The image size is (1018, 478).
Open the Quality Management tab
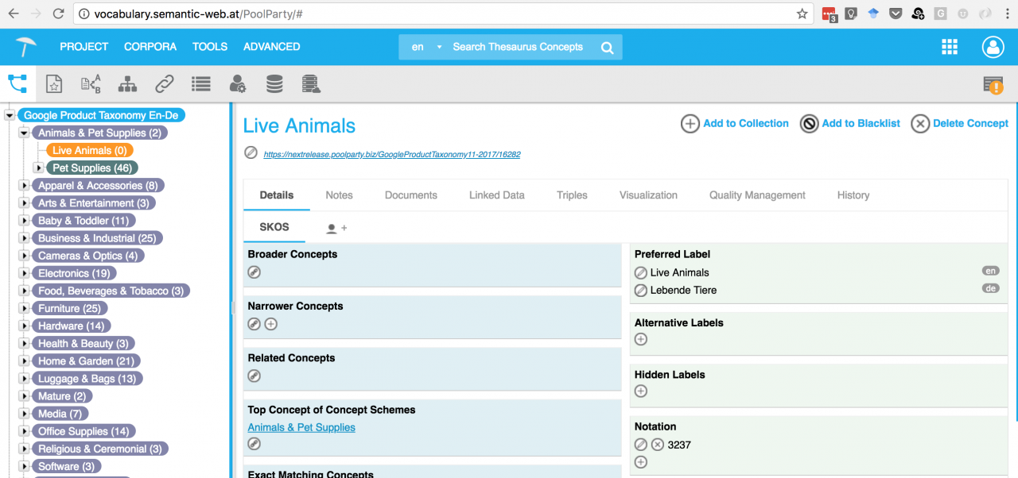pyautogui.click(x=757, y=195)
